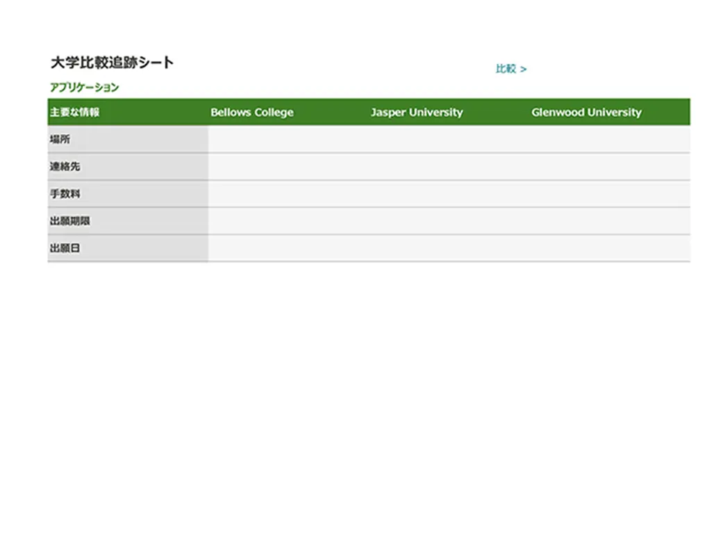Select the Bellows College column header
The width and height of the screenshot is (714, 555).
[x=289, y=112]
